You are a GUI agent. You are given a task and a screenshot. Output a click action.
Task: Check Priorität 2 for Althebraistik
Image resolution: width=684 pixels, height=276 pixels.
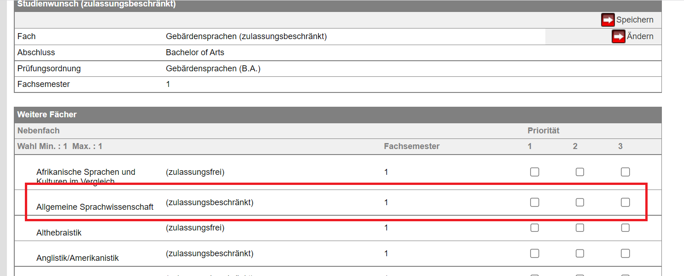(x=579, y=227)
